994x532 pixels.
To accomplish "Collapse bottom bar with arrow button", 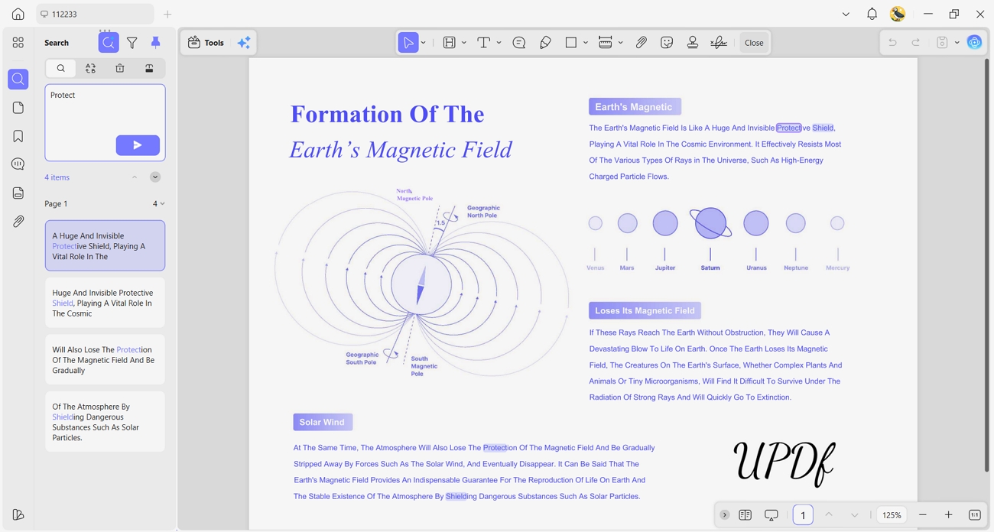I will tap(725, 515).
